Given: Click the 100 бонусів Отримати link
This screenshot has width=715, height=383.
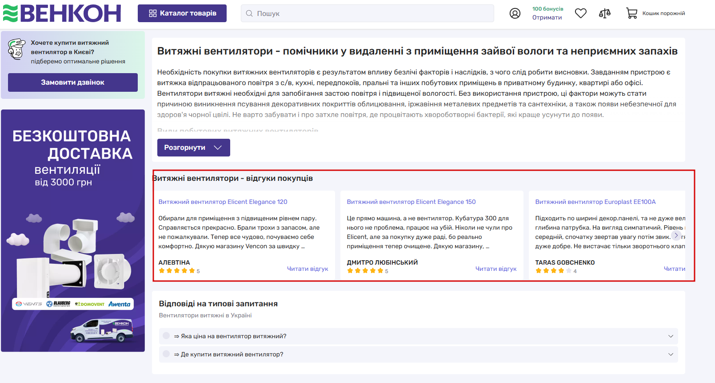Looking at the screenshot, I should click(x=547, y=13).
